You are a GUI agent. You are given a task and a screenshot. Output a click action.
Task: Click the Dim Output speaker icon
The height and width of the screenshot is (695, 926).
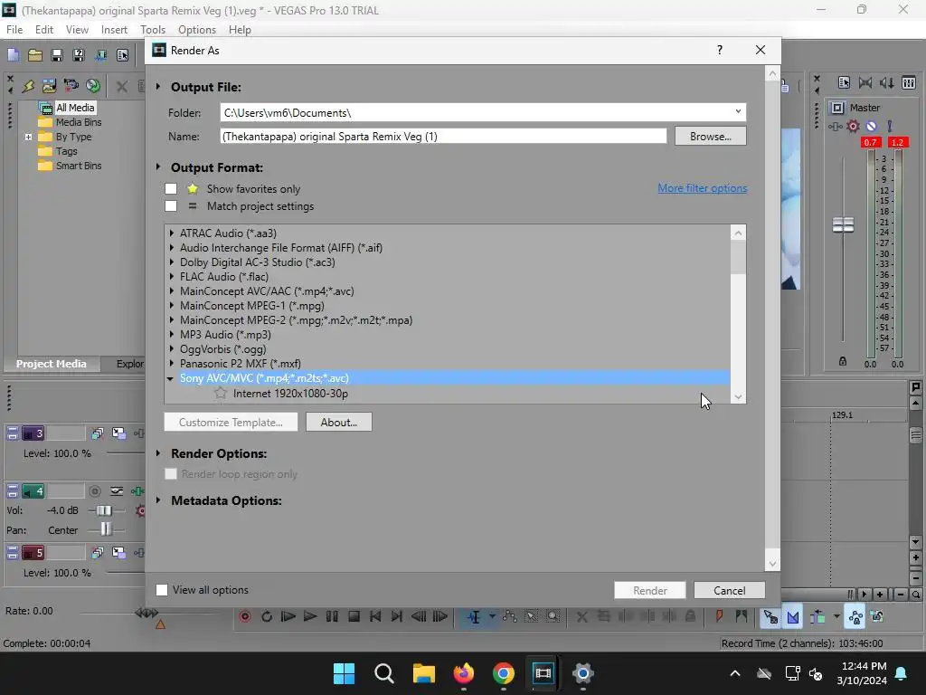tap(886, 82)
